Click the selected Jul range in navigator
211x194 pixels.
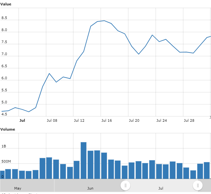point(161,185)
